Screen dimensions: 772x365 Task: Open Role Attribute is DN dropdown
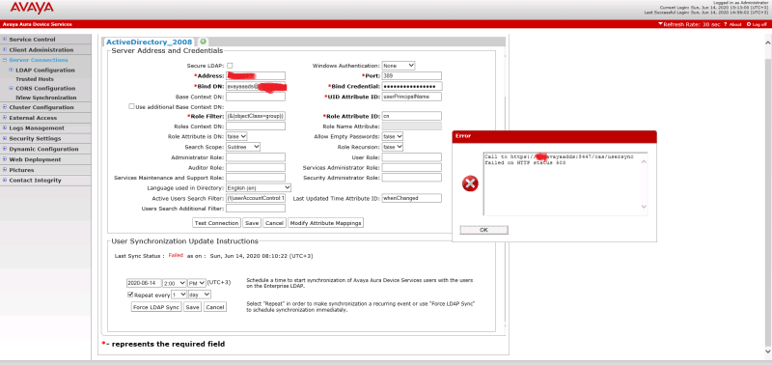click(236, 136)
